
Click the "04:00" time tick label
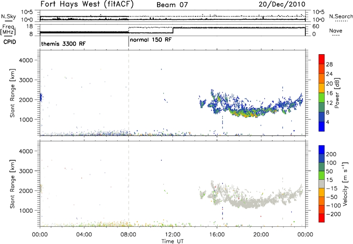tap(84, 235)
